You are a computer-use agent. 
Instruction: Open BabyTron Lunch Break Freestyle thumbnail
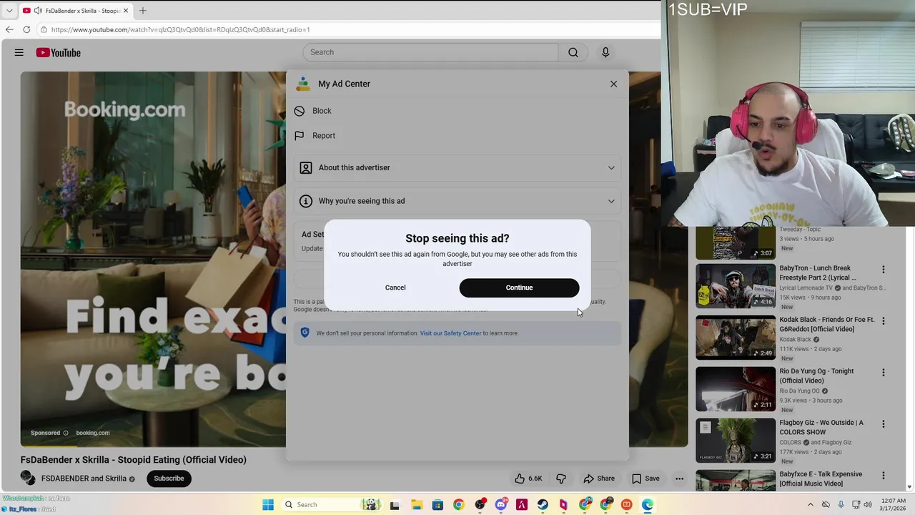736,286
